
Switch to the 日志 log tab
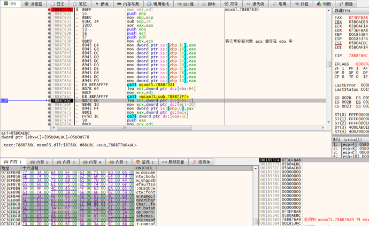58,4
